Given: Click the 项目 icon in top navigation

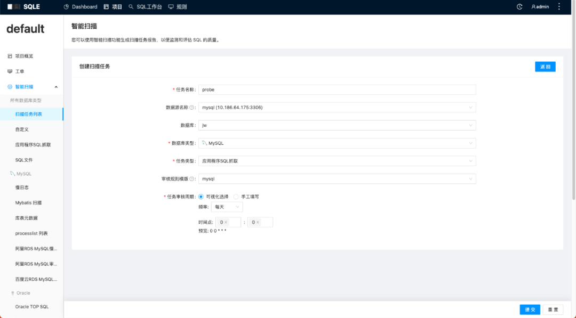Looking at the screenshot, I should (106, 6).
